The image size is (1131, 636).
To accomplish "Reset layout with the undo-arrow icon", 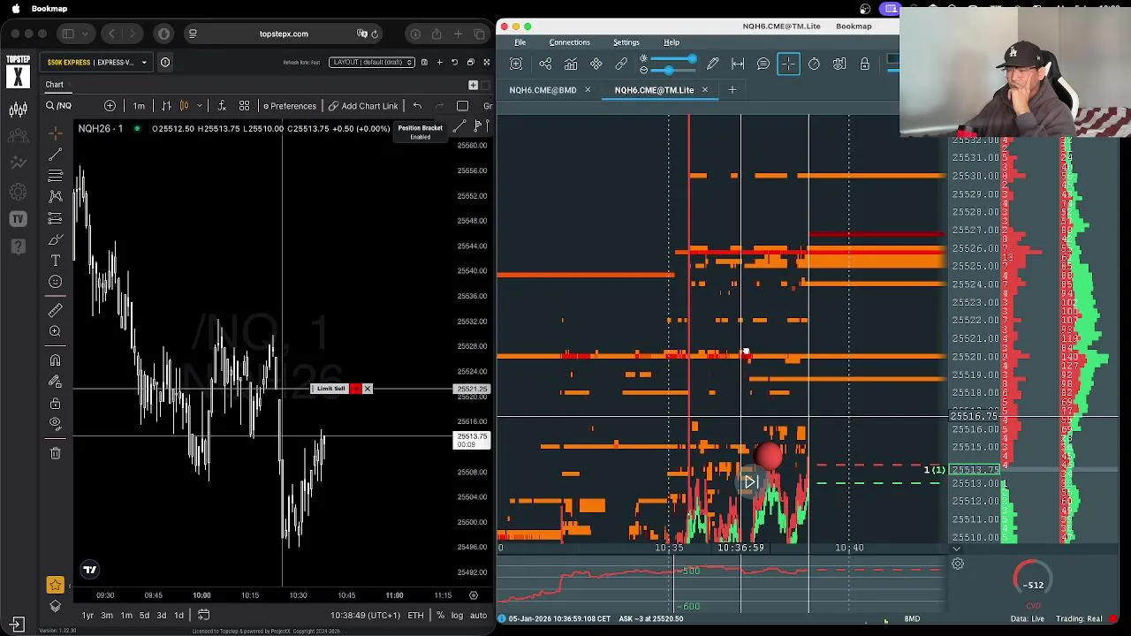I will [454, 62].
